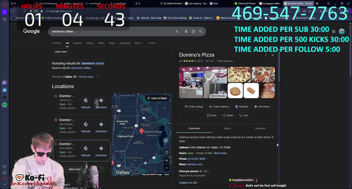Open Telegram in the Opera sidebar
The image size is (352, 189).
pyautogui.click(x=4, y=90)
